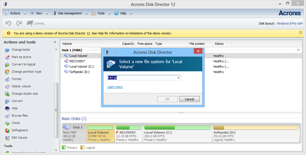This screenshot has width=306, height=155.
Task: Click the Delete volume icon
Action: click(7, 87)
